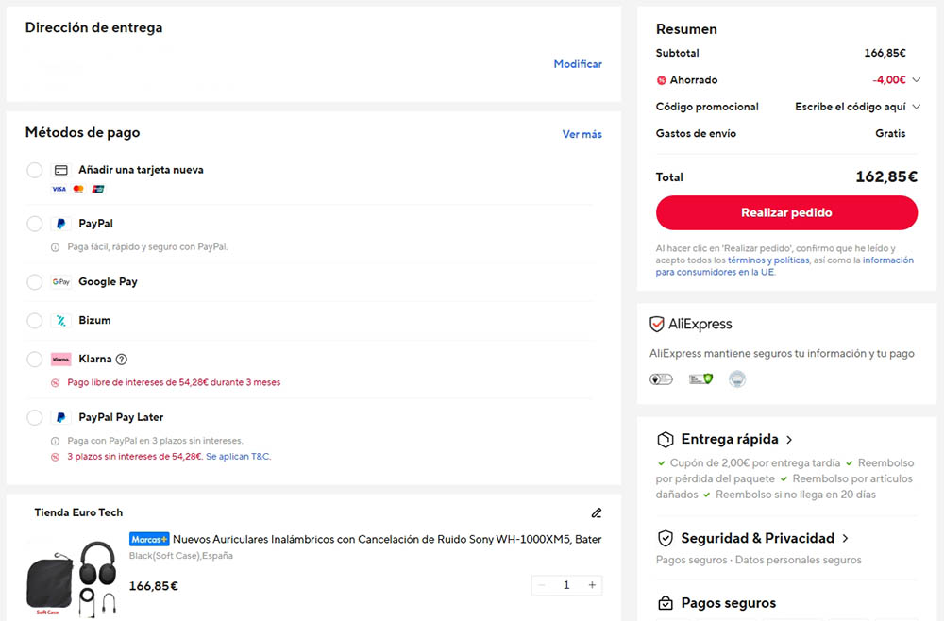Screen dimensions: 944x621
Task: Click the UnionPay logo icon
Action: (x=98, y=189)
